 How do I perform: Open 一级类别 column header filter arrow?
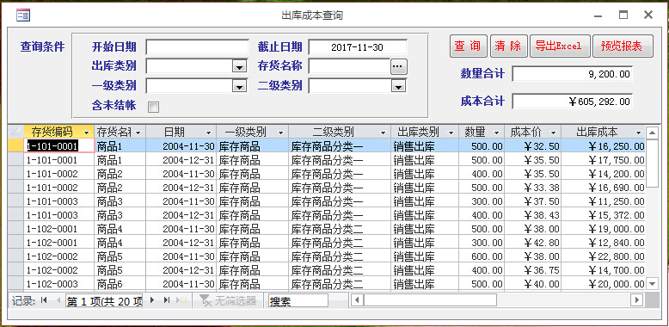280,132
